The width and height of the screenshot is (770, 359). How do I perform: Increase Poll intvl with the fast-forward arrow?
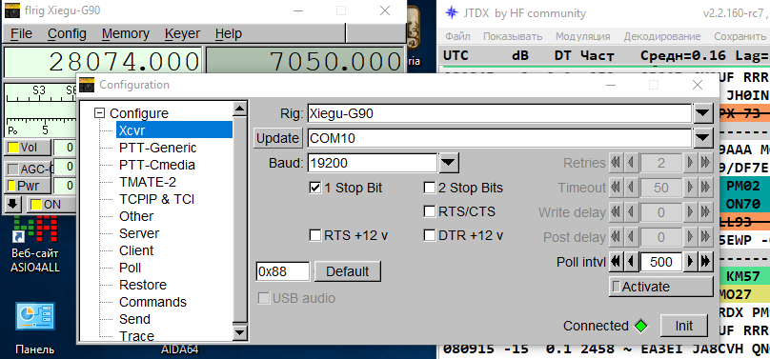(x=705, y=262)
